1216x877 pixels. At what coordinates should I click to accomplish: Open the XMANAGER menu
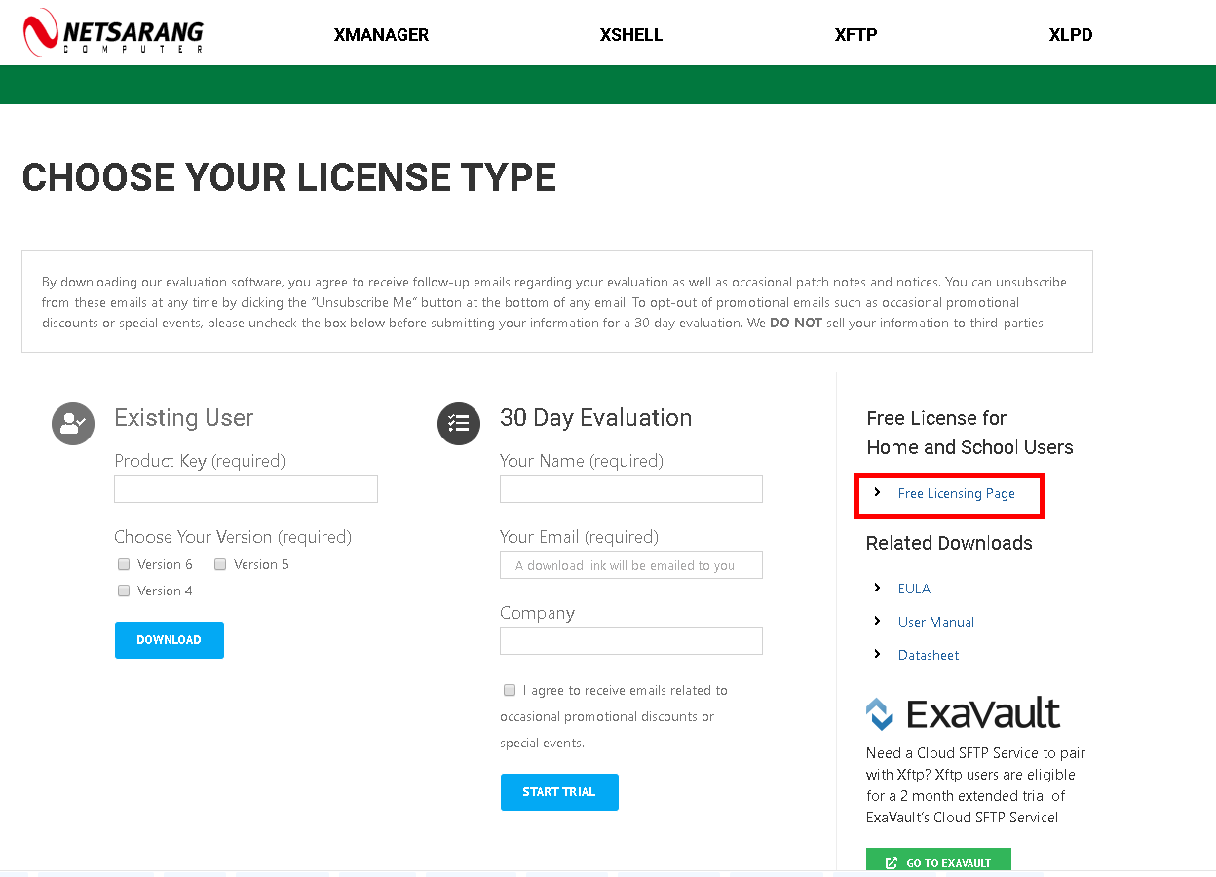pos(381,35)
